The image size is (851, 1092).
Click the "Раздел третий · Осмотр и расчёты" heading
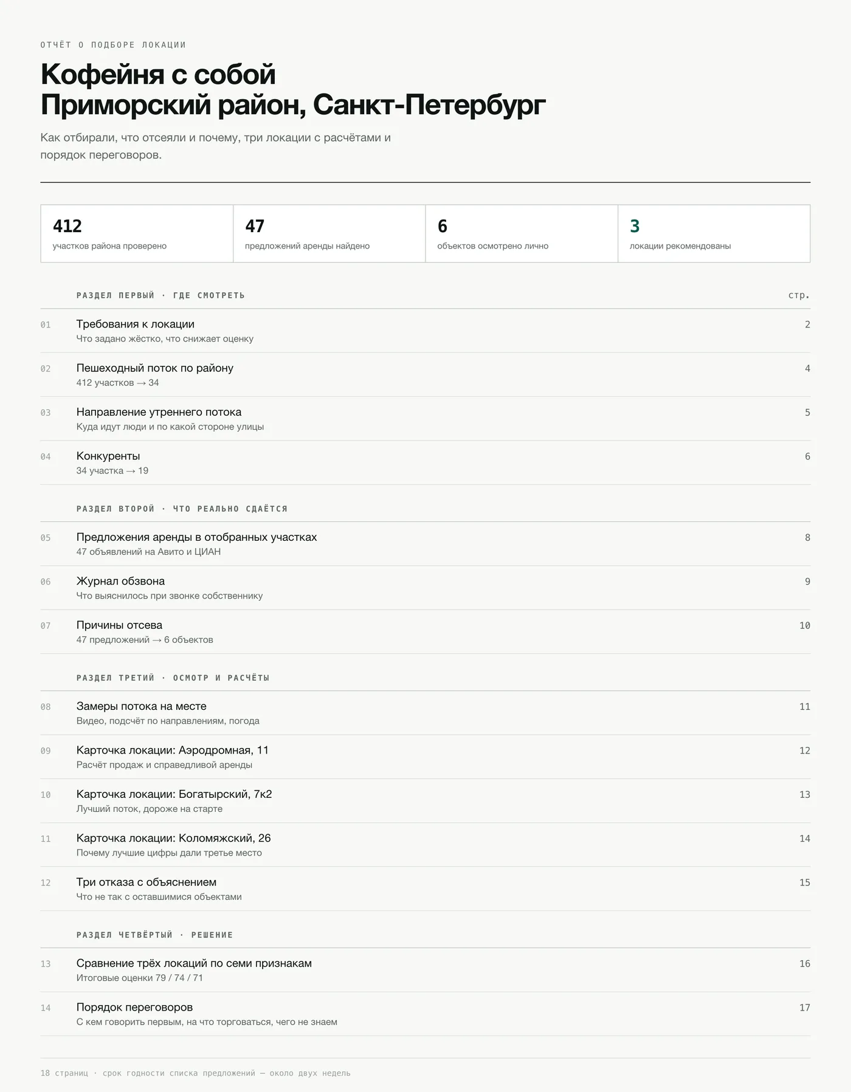(x=173, y=678)
